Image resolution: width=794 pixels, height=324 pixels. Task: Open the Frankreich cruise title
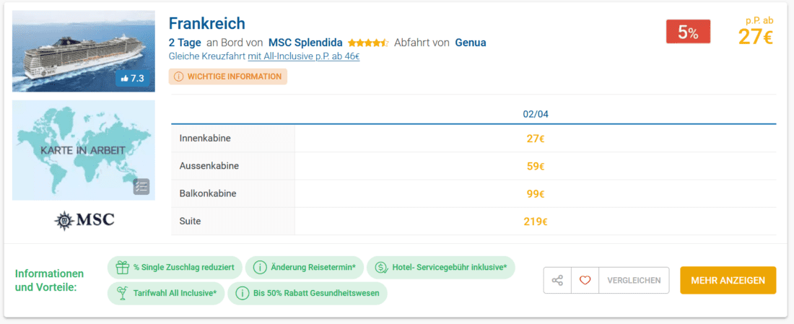207,23
